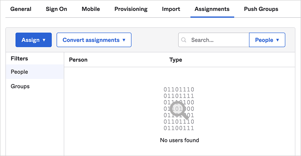Switch to the General tab
301x156 pixels.
21,9
